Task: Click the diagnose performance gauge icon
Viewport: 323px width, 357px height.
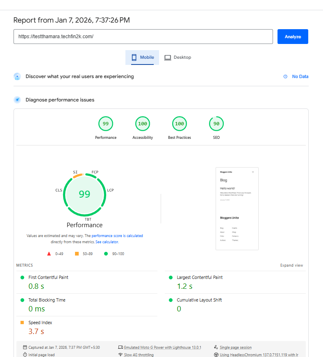Action: [x=17, y=100]
